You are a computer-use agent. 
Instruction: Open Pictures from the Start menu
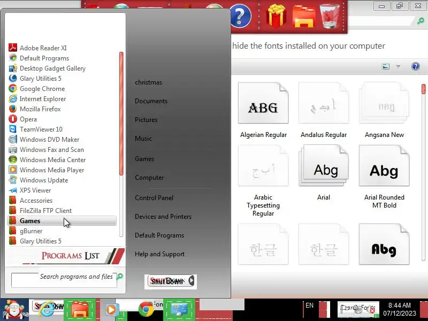146,119
